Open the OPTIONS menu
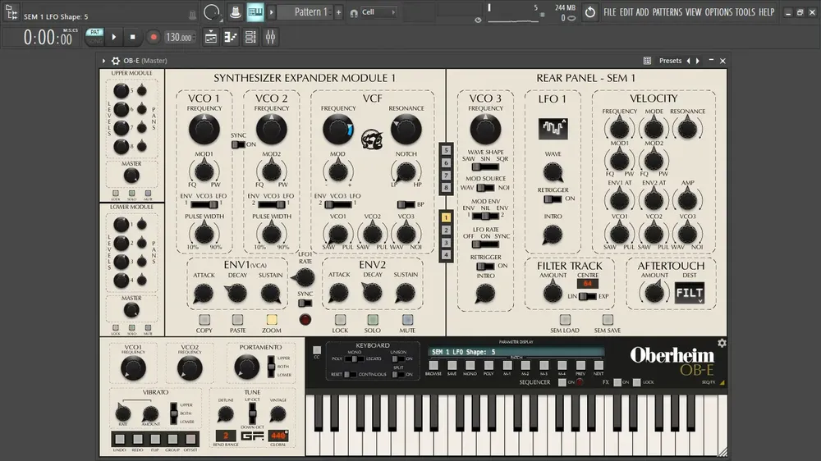 (x=718, y=12)
